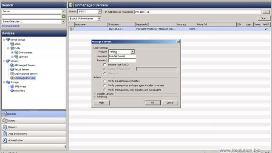
Task: Open the Explicit IPs/Hostnames dropdown
Action: click(x=99, y=18)
